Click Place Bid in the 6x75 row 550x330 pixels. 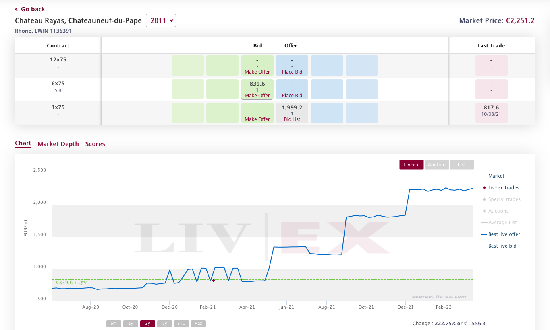click(292, 96)
